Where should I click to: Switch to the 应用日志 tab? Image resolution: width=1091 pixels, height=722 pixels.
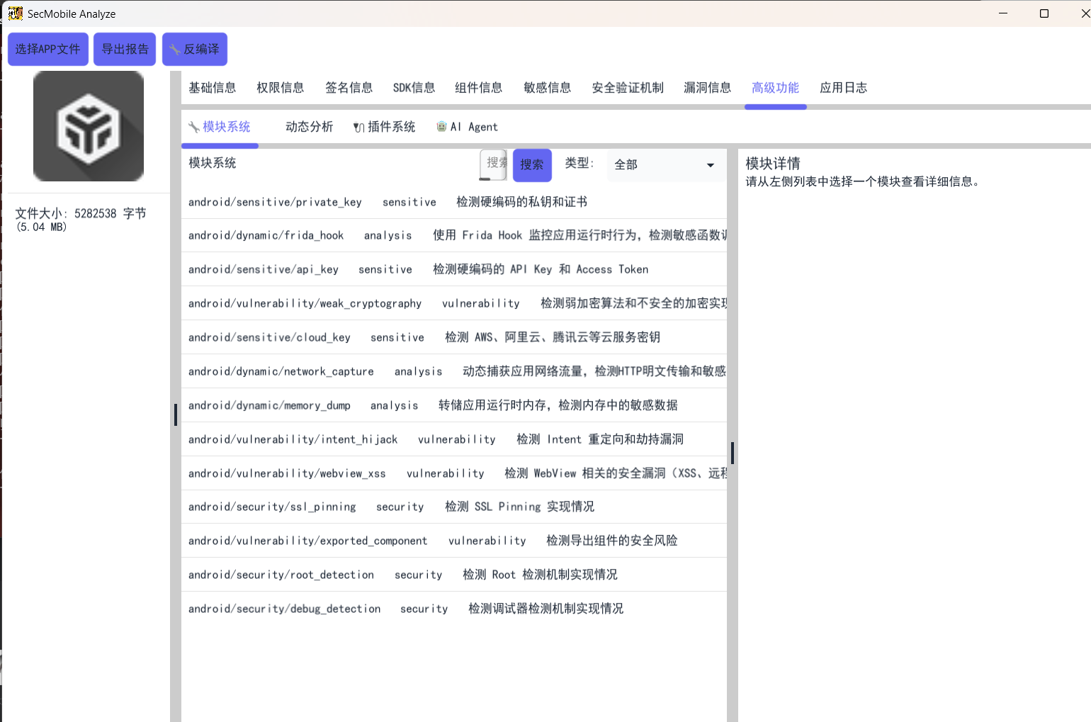843,87
